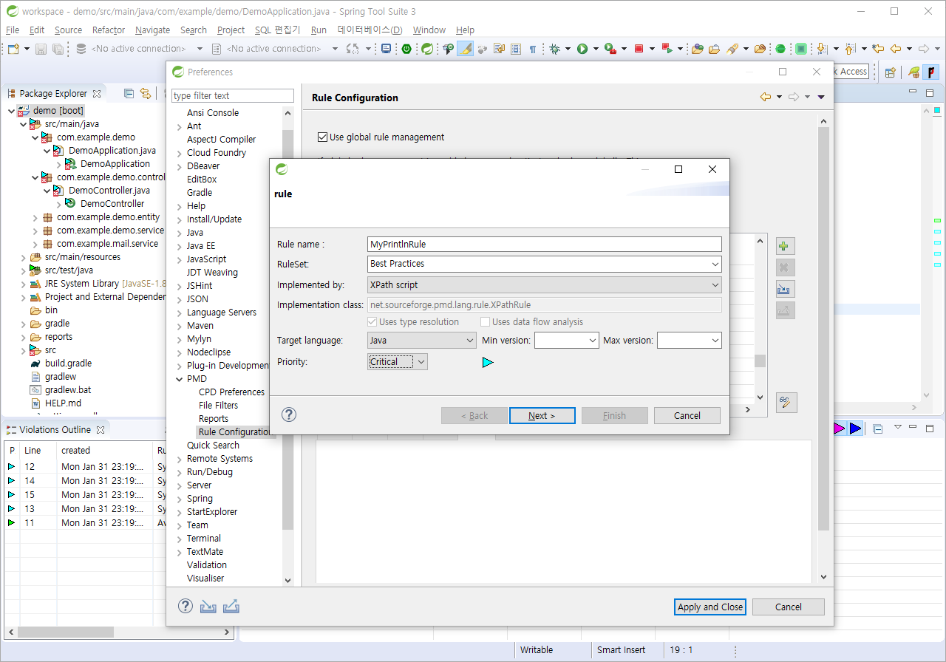The image size is (946, 662).
Task: Click Apply and Close button
Action: click(710, 607)
